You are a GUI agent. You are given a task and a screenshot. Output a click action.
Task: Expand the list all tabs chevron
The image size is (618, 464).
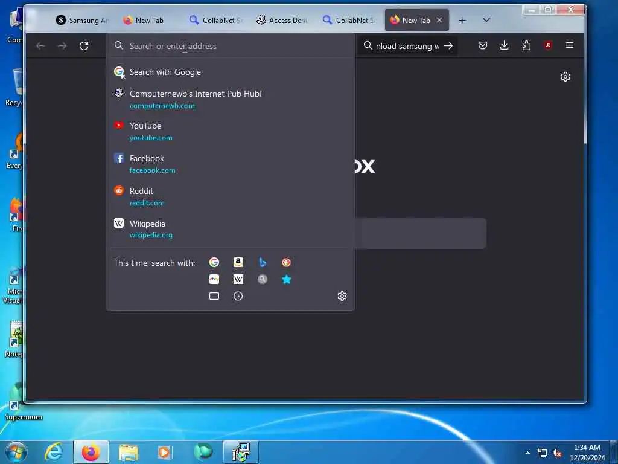click(x=486, y=20)
